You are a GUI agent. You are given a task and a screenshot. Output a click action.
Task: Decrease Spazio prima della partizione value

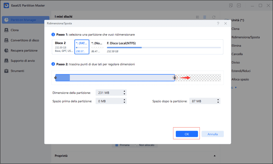click(124, 102)
